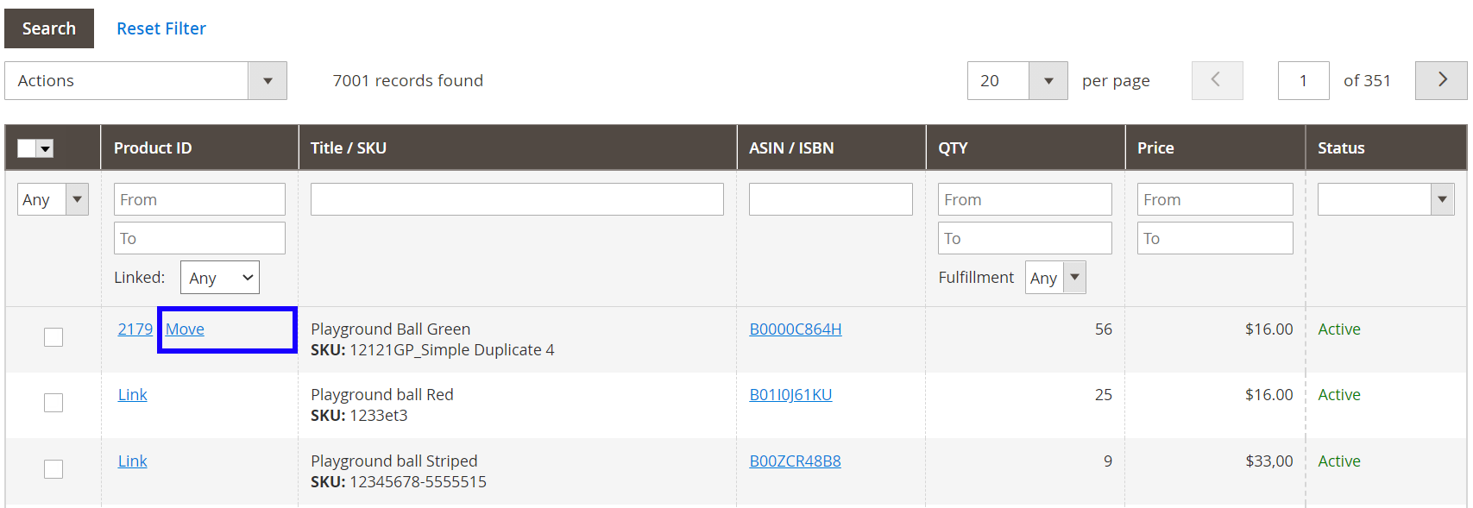Click Move link for product 2179

pyautogui.click(x=185, y=329)
